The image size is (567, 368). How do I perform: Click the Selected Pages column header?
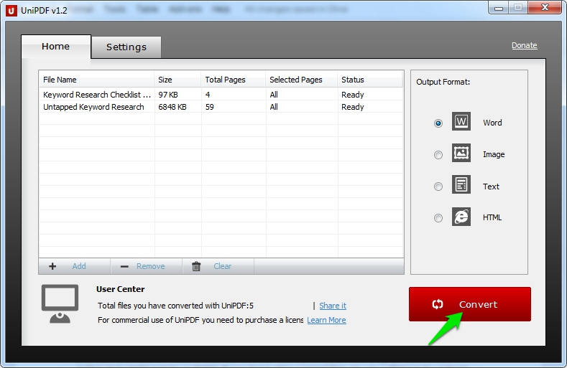[302, 80]
